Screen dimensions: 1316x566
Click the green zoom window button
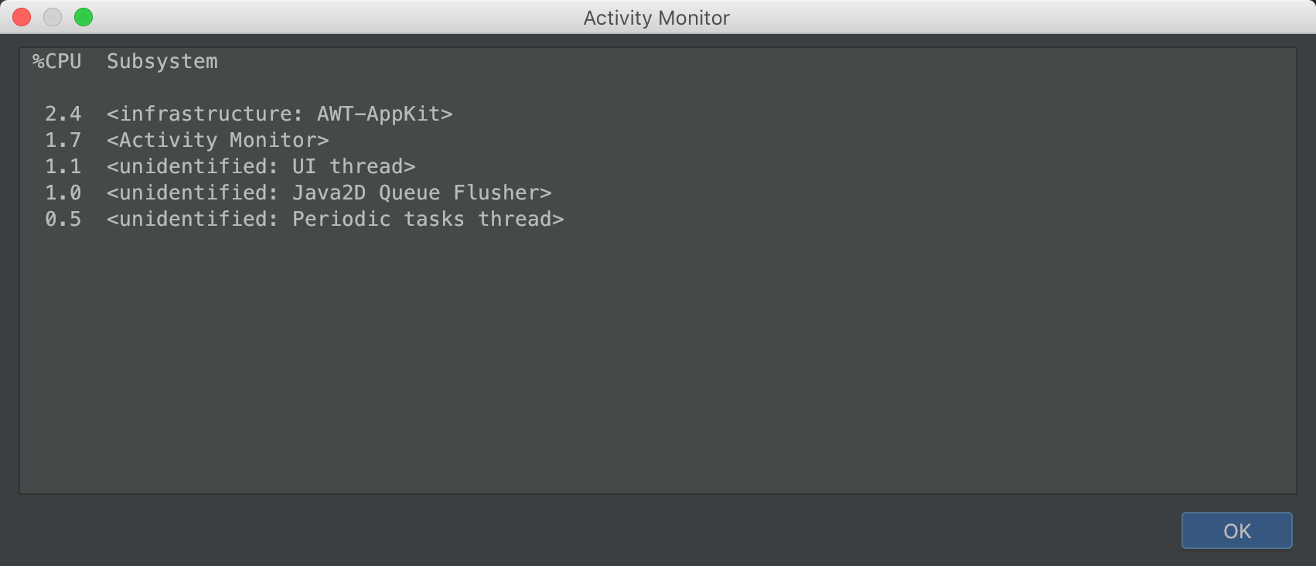pyautogui.click(x=84, y=17)
